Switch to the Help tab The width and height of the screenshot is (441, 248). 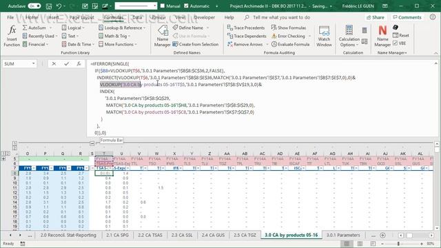(229, 17)
